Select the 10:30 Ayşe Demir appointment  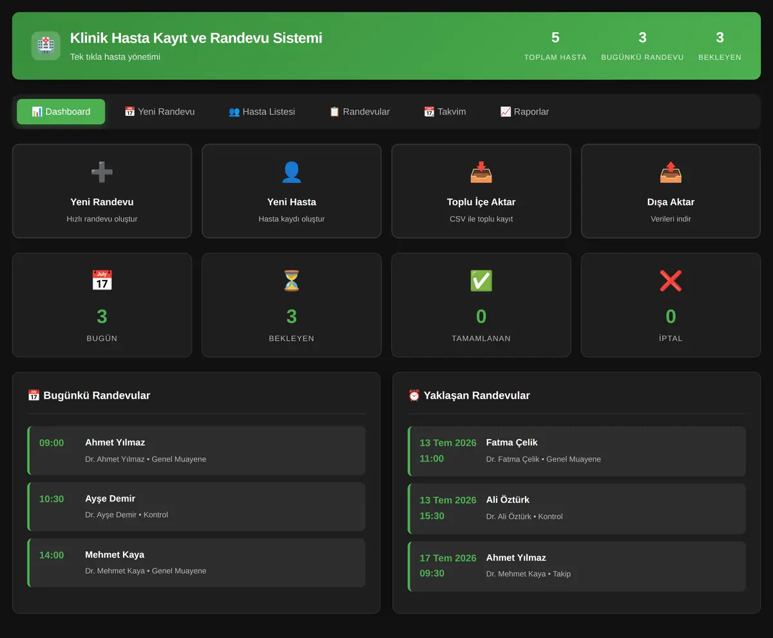pyautogui.click(x=196, y=507)
